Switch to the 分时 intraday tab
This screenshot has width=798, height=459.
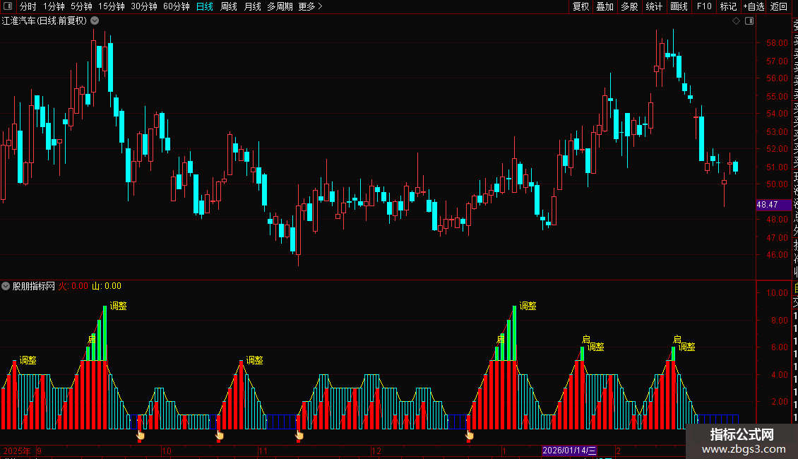pos(28,6)
